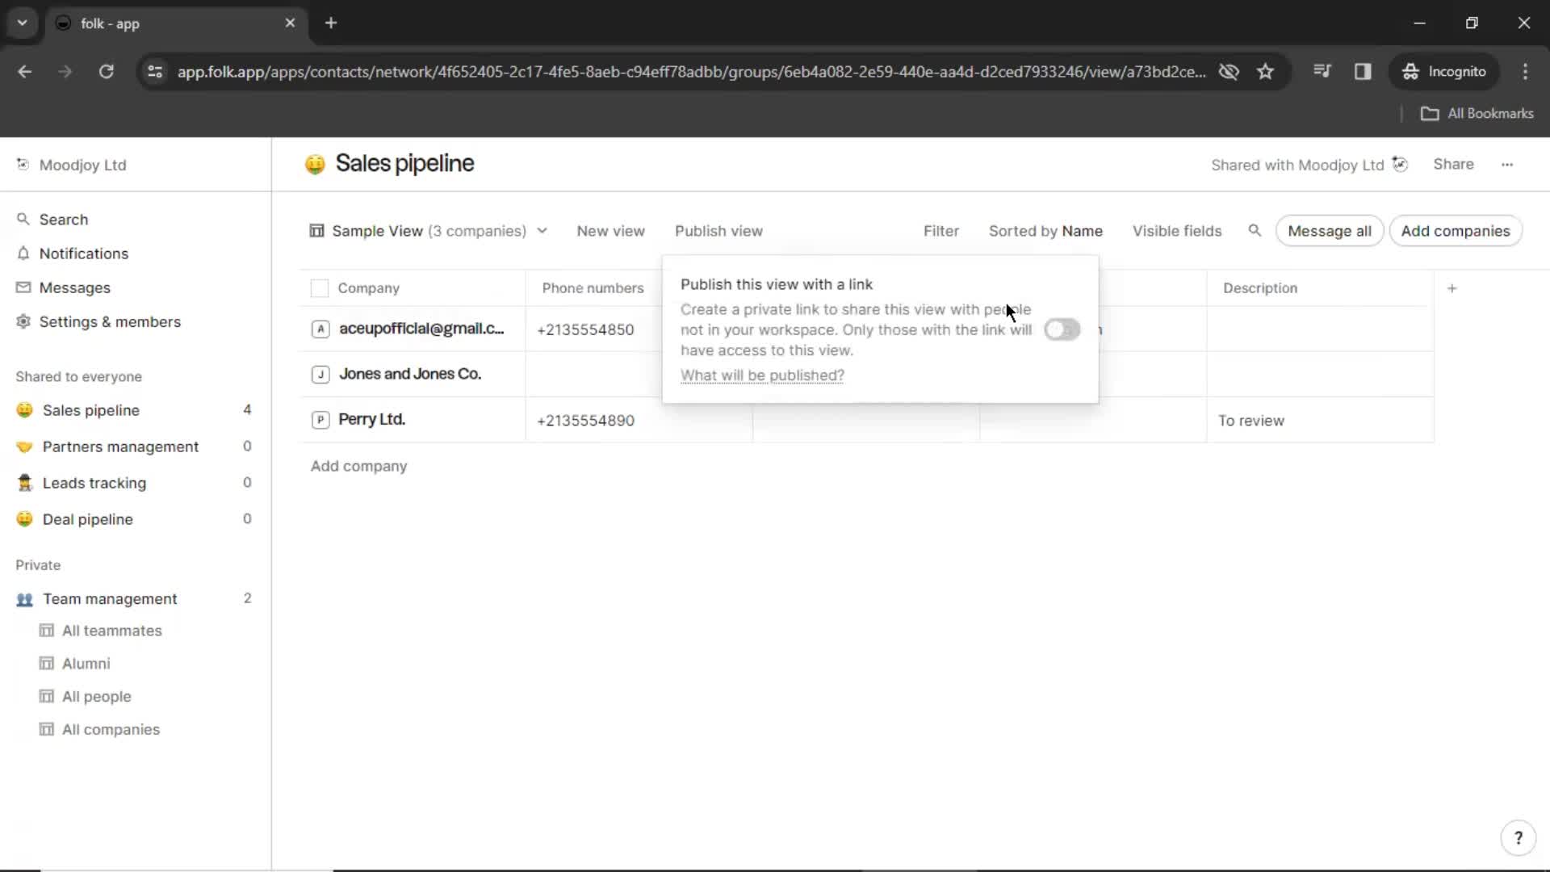
Task: Click What will be published link
Action: click(x=762, y=375)
